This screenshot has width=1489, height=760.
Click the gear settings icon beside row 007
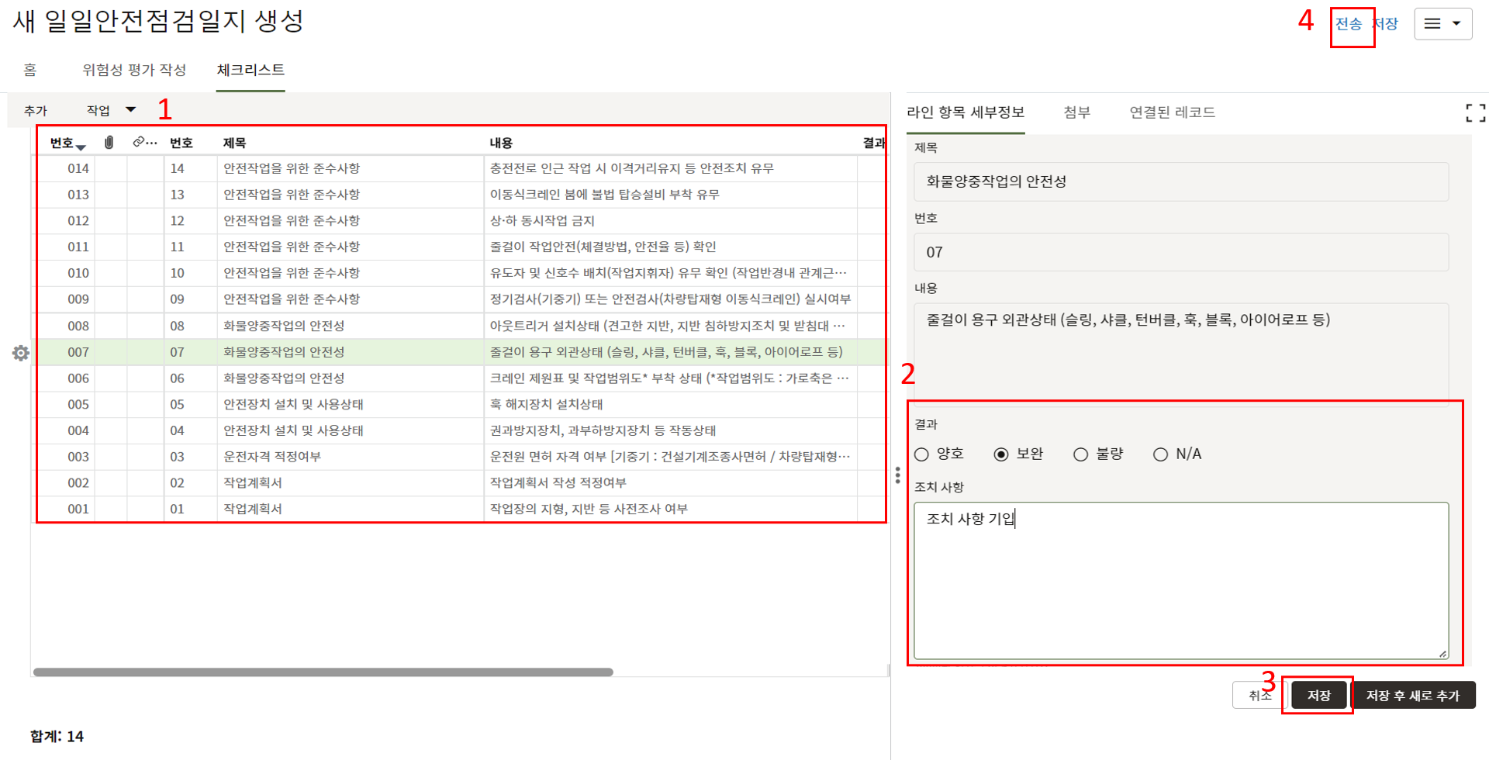(x=21, y=354)
